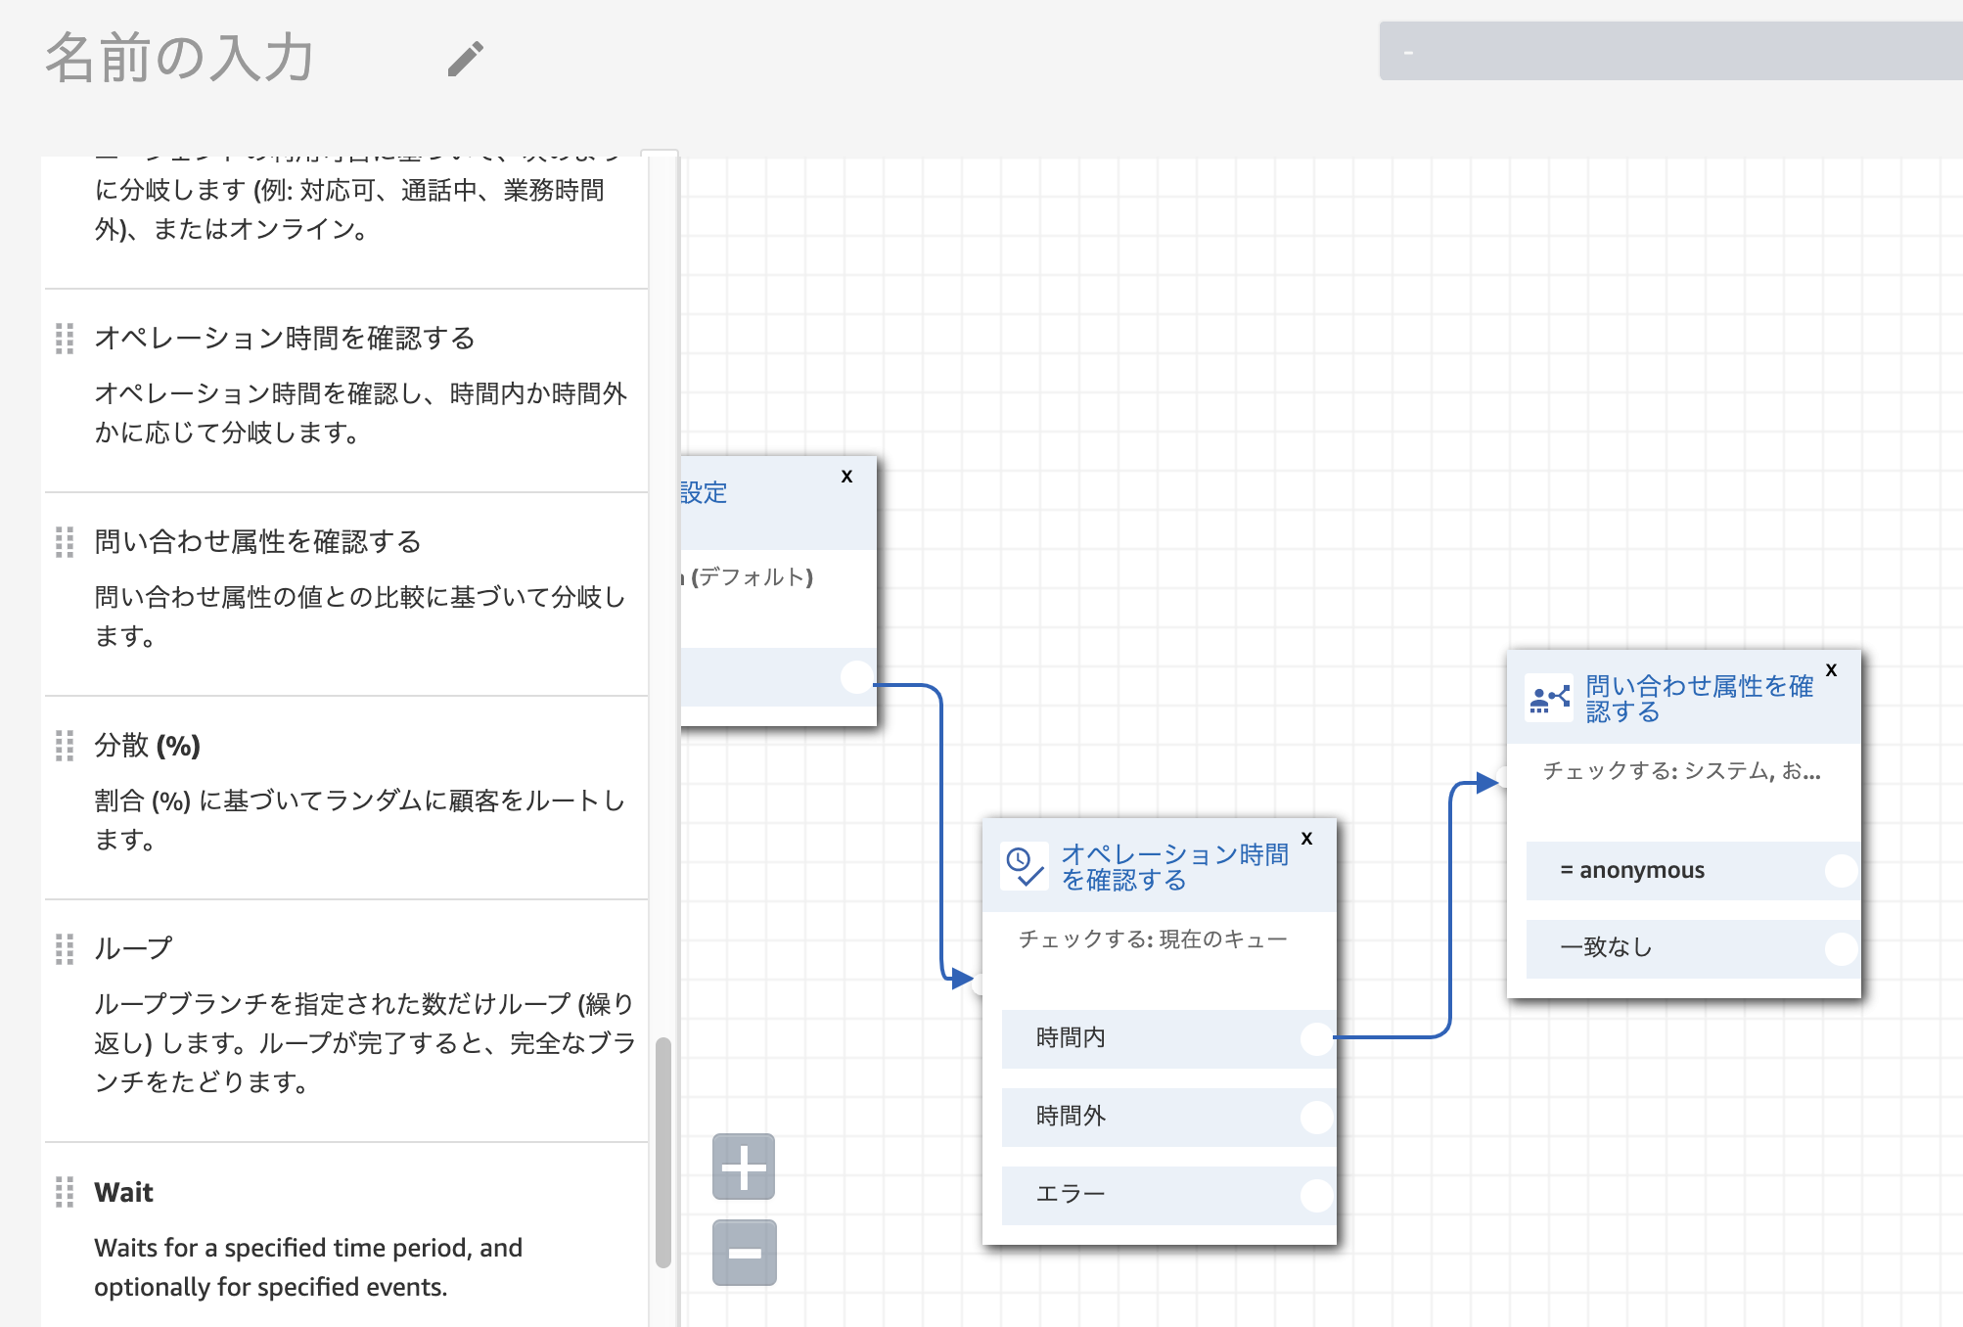Zoom in using the plus button on canvas
The height and width of the screenshot is (1327, 1963).
pyautogui.click(x=743, y=1166)
